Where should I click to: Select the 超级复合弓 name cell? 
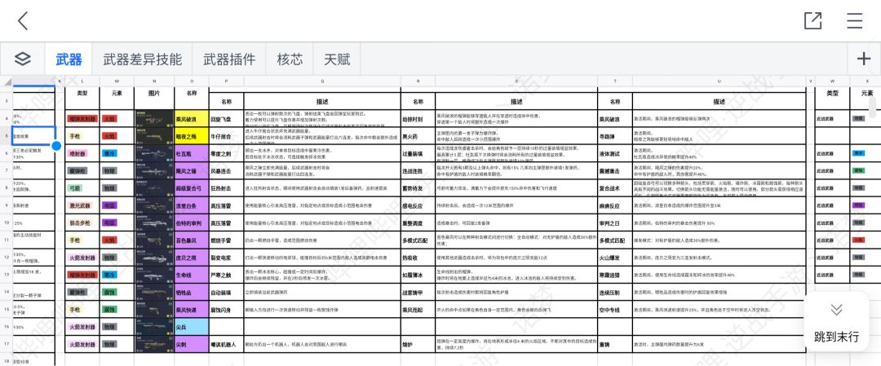192,188
